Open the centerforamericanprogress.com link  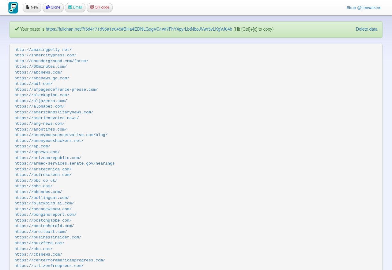[x=60, y=260]
